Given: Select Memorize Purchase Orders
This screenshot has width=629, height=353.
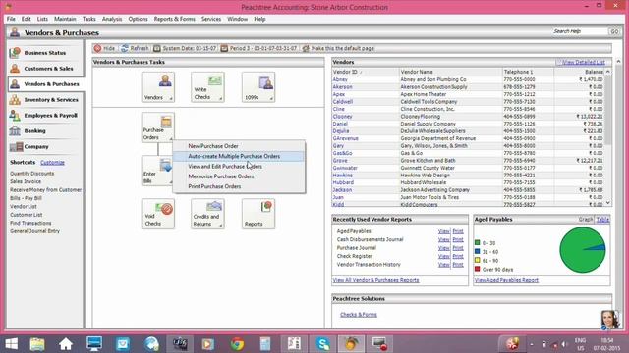Looking at the screenshot, I should (239, 176).
